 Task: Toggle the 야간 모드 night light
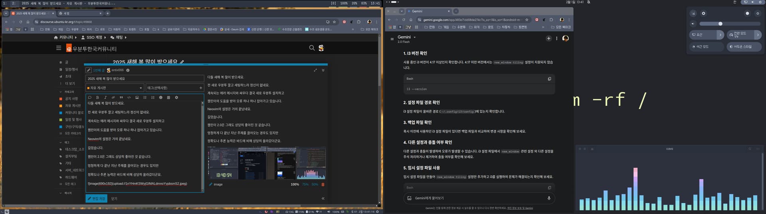point(707,47)
